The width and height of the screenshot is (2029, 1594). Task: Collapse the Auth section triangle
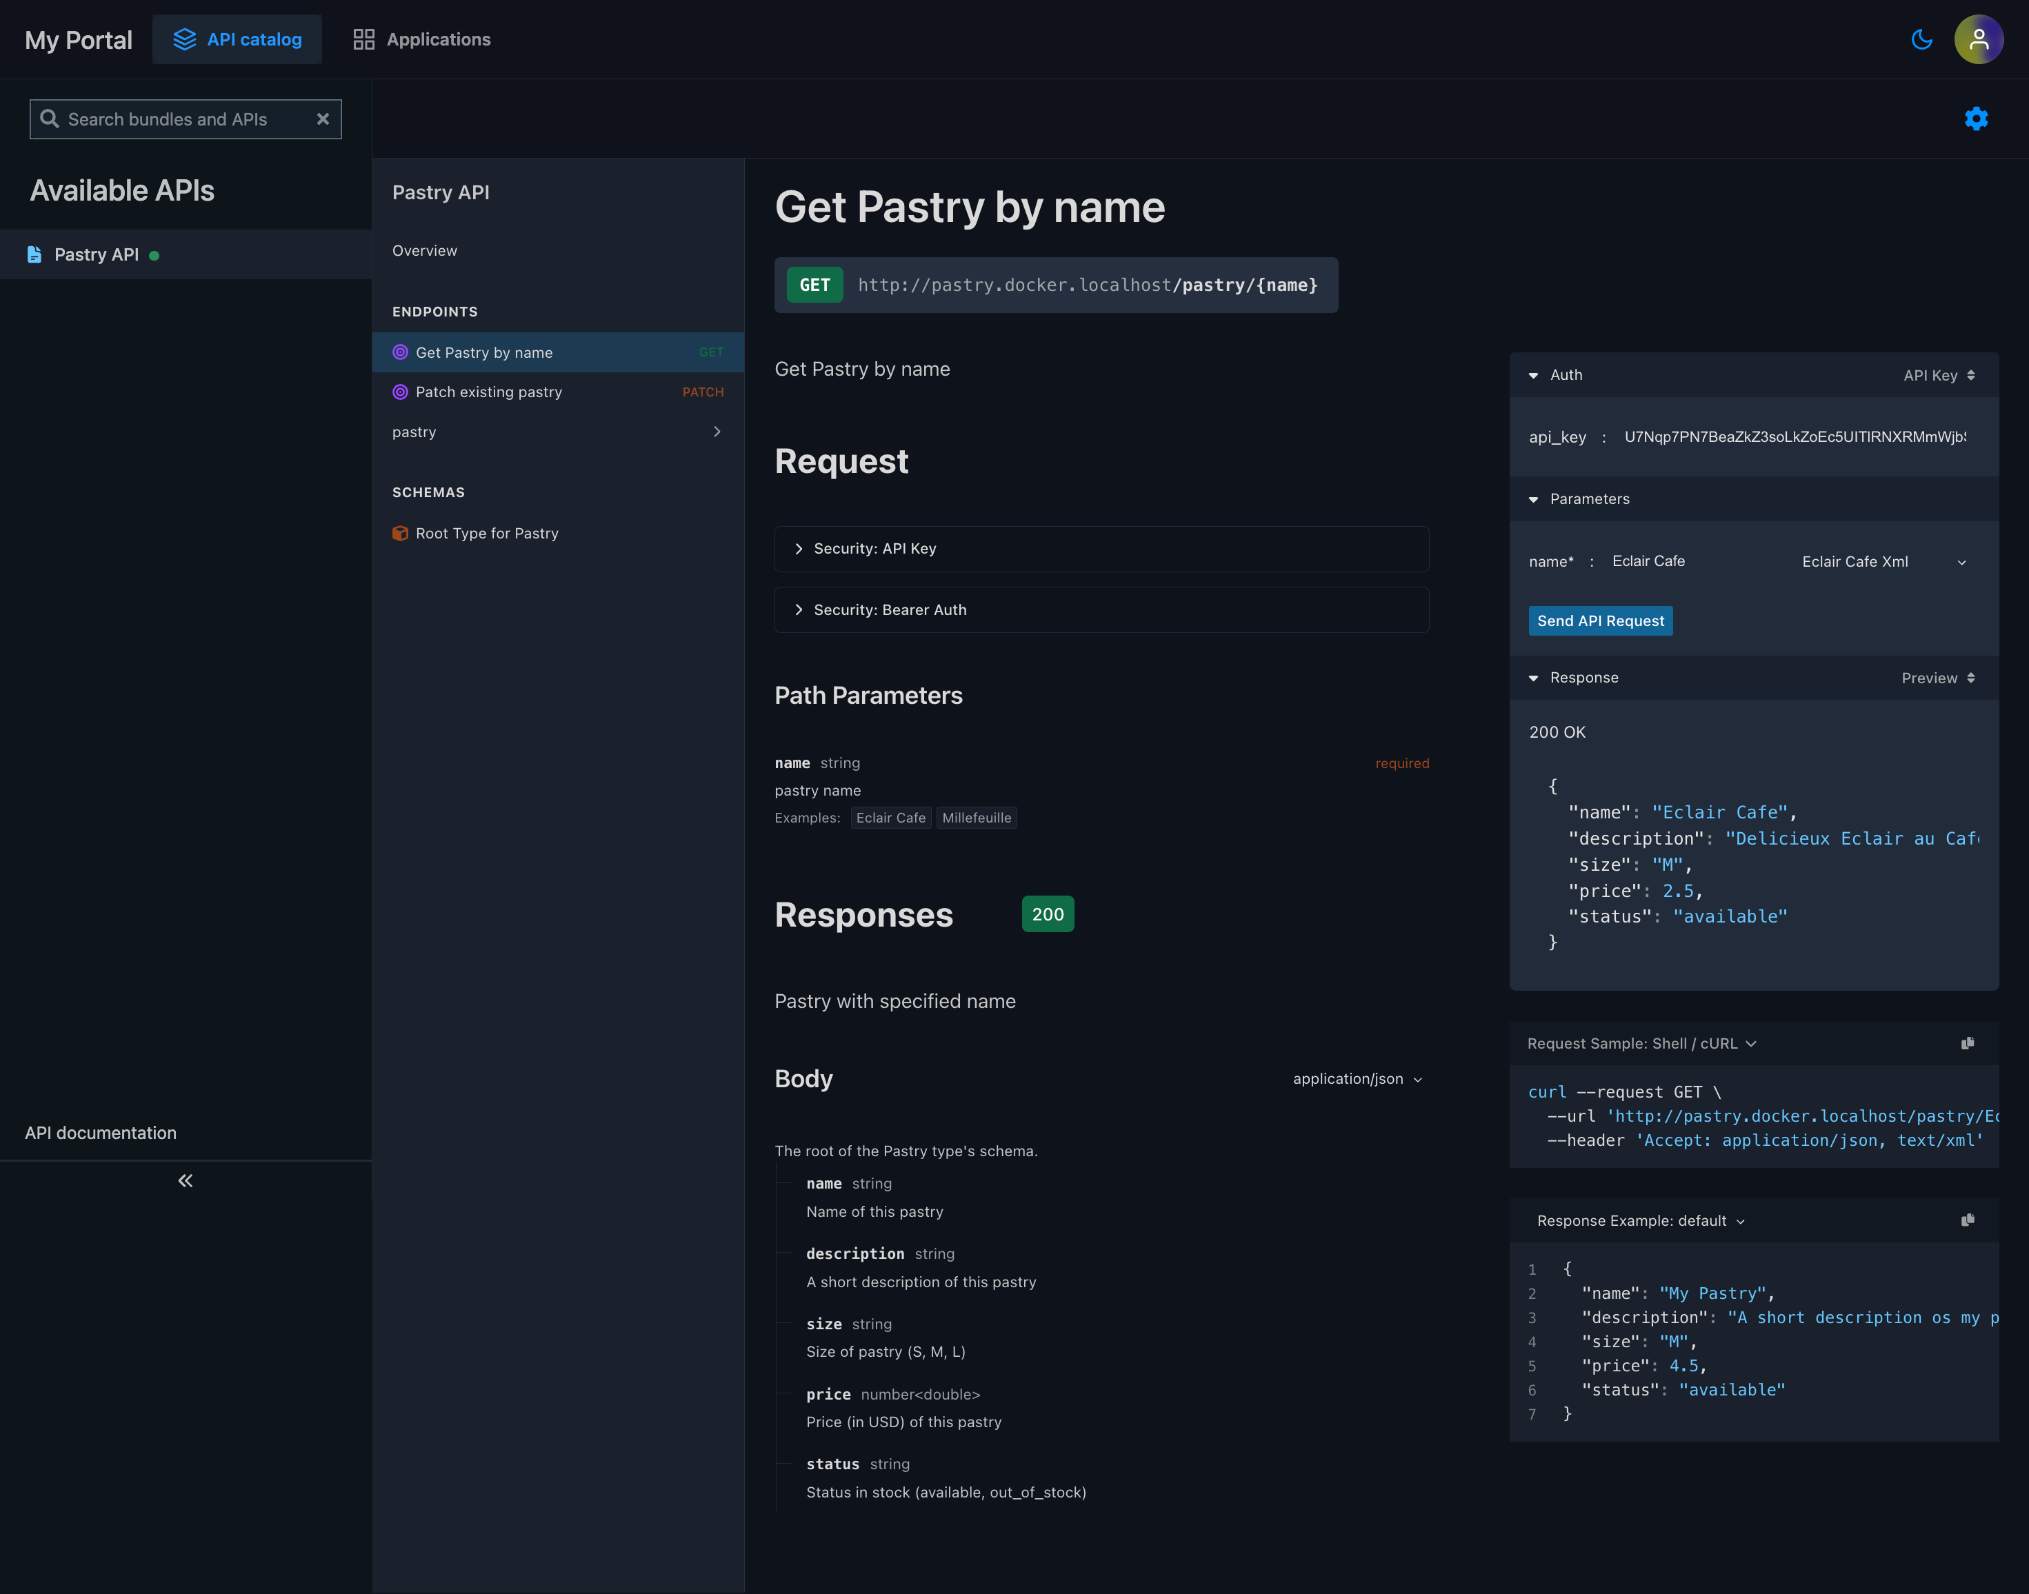click(x=1532, y=375)
